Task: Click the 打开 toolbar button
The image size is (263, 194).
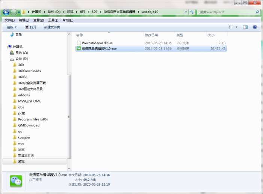Action: [x=30, y=27]
